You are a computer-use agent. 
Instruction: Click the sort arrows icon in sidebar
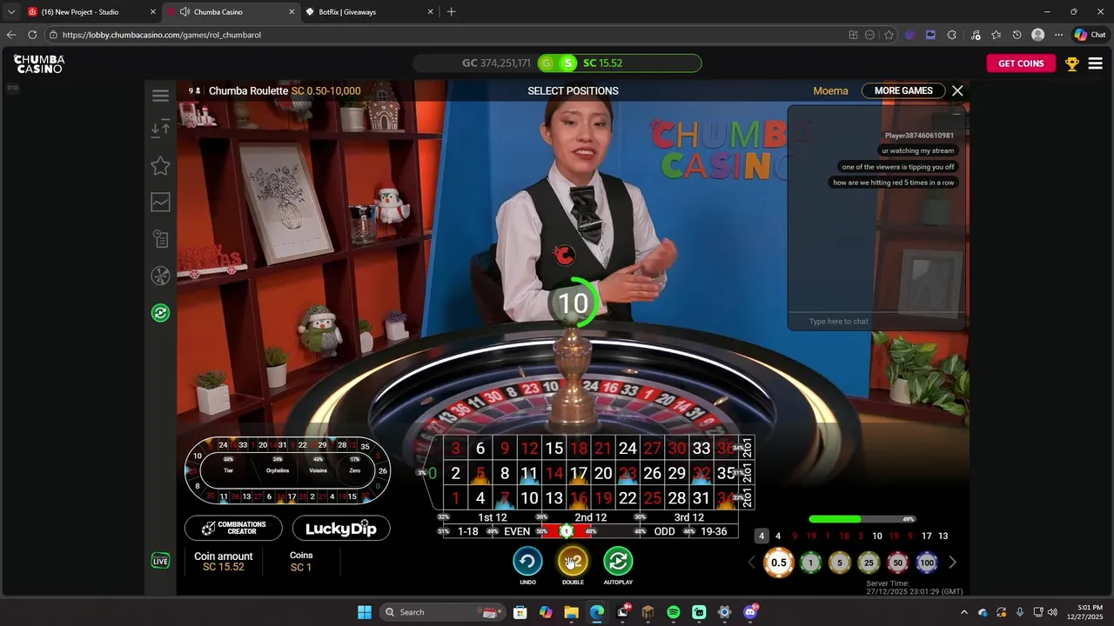(x=160, y=129)
